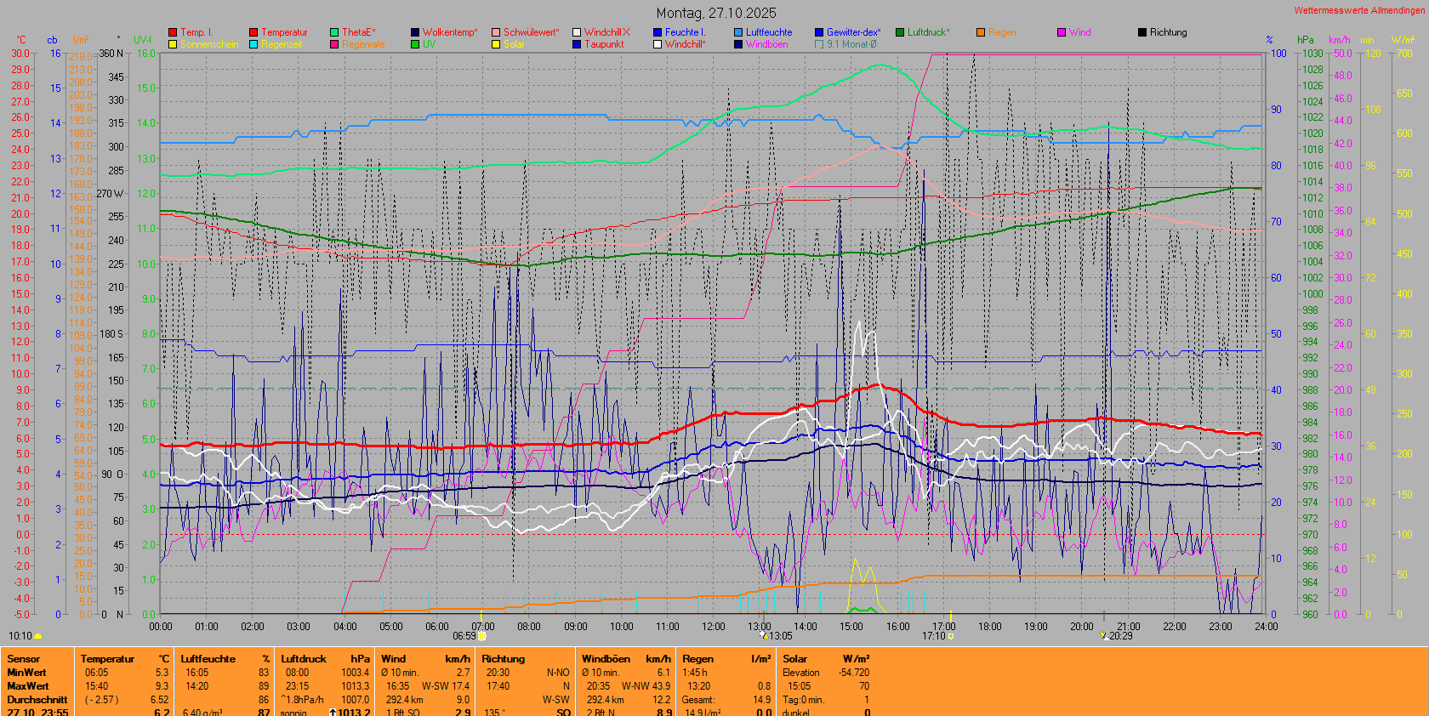Click the orange Regen legend swatch
The height and width of the screenshot is (716, 1429).
click(x=981, y=32)
